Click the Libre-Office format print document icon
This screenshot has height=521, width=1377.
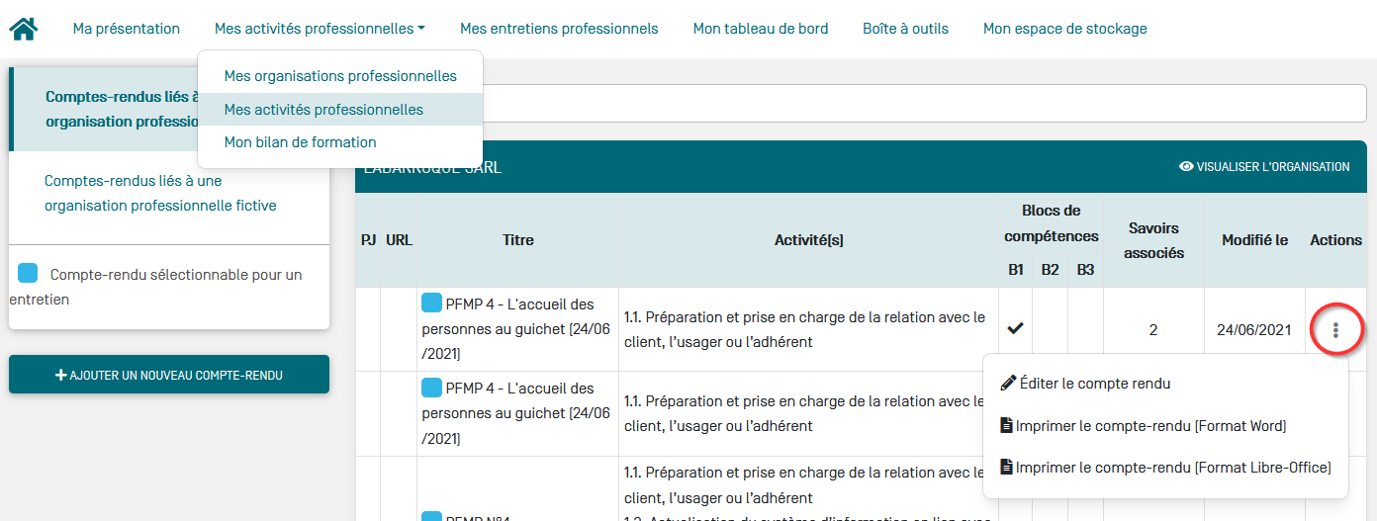click(1007, 467)
